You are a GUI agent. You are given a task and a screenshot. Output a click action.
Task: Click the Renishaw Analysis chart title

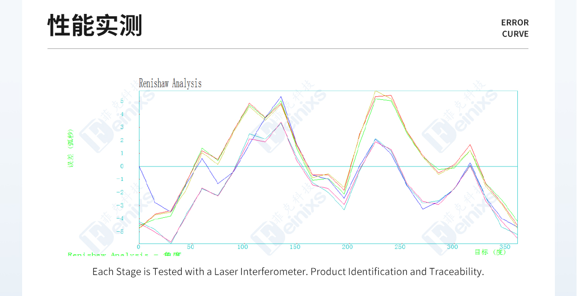point(170,83)
